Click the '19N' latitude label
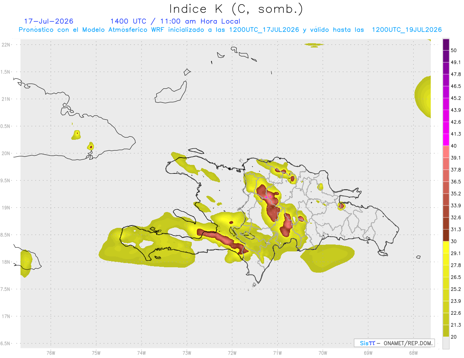This screenshot has width=464, height=358. 6,208
